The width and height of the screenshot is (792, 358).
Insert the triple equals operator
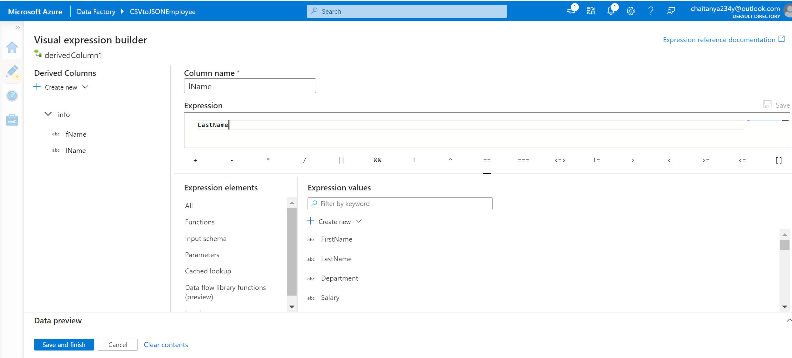[524, 160]
